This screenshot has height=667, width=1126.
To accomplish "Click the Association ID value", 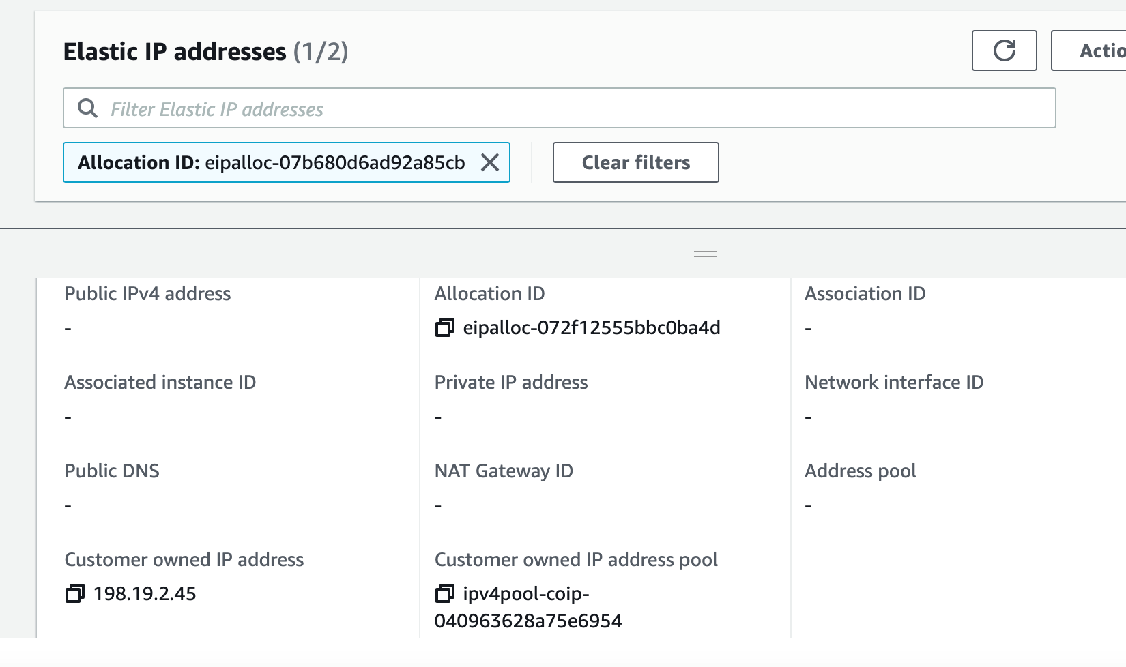I will (809, 327).
